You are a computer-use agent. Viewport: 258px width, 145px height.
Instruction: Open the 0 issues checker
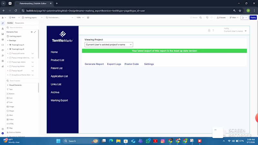point(221,18)
